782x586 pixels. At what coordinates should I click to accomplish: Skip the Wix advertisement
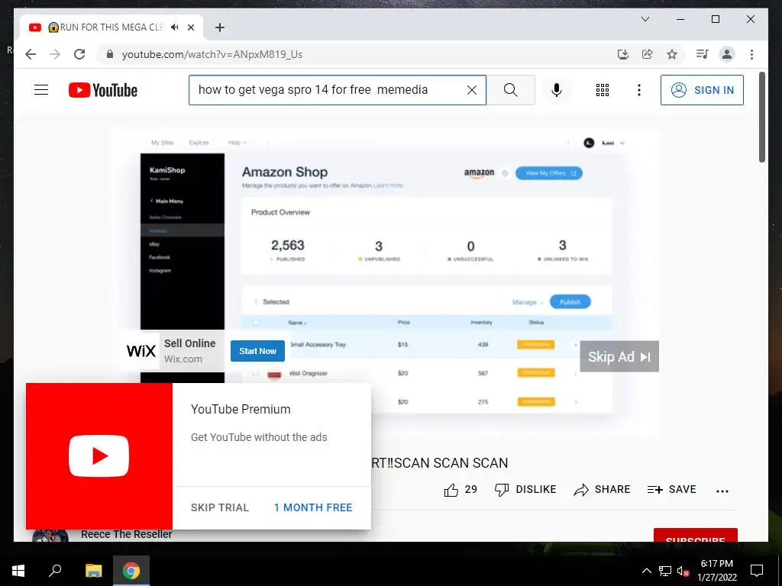(x=619, y=356)
